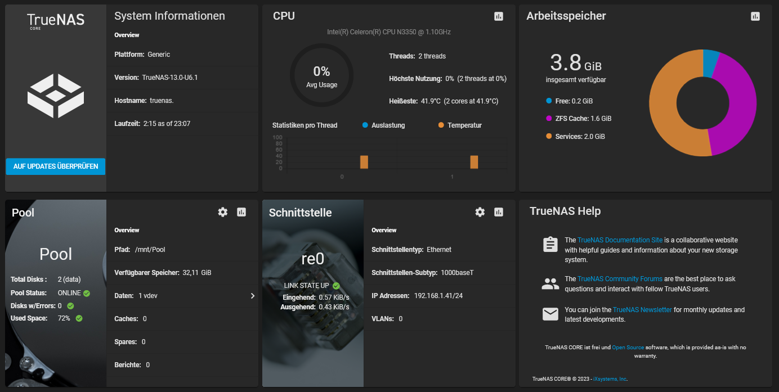Open the TrueNAS Documentation Site link
This screenshot has height=392, width=779.
click(x=620, y=240)
